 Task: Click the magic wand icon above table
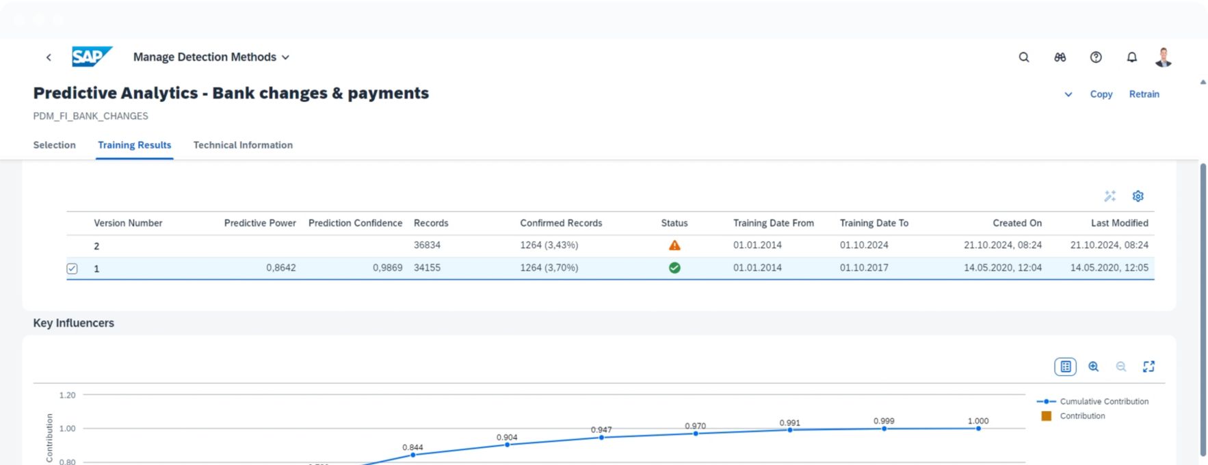[1109, 196]
